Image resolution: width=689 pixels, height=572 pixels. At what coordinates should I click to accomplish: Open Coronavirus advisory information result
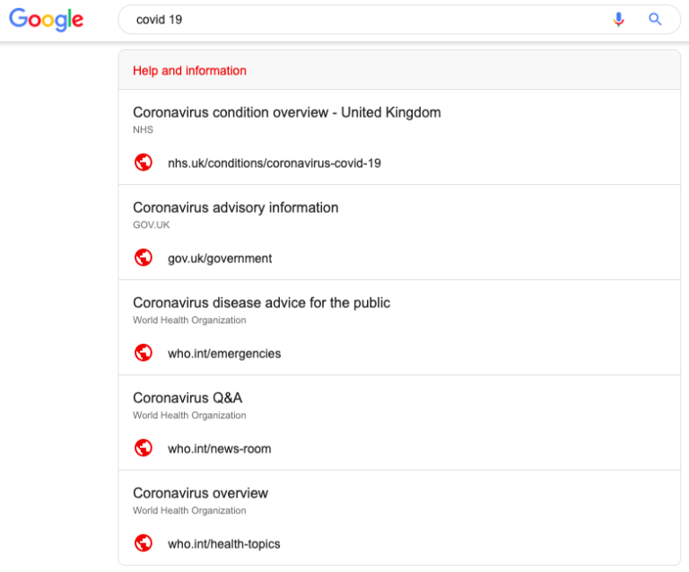point(236,207)
